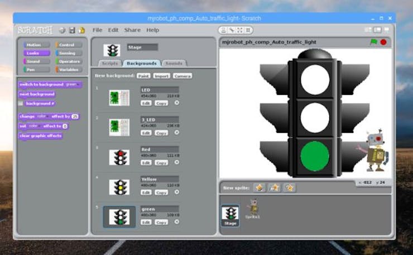This screenshot has height=255, width=413.
Task: Stop all scripts with the red button
Action: pos(383,42)
